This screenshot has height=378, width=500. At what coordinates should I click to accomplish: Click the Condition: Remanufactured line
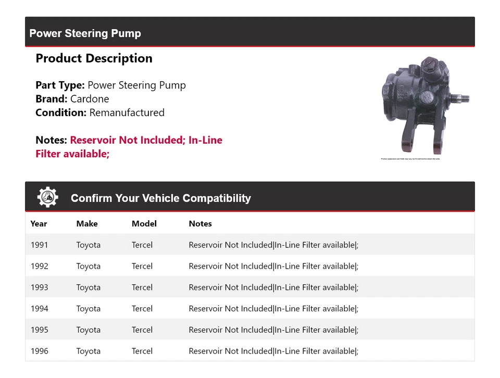pyautogui.click(x=100, y=112)
